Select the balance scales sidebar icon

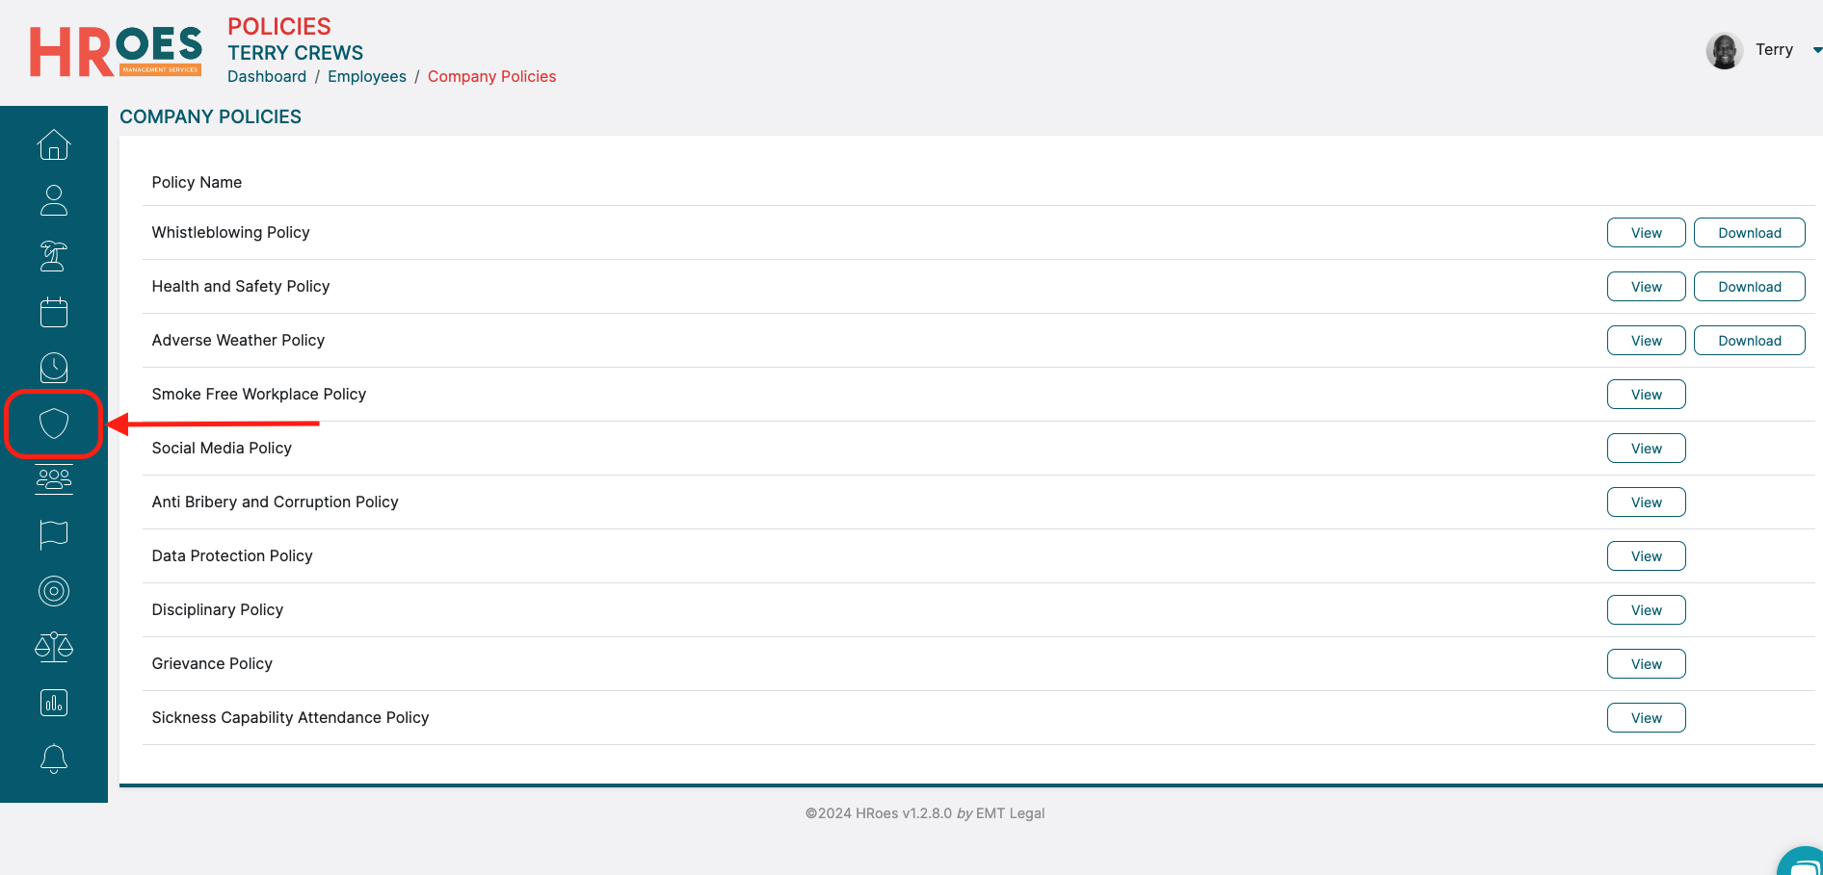click(54, 647)
